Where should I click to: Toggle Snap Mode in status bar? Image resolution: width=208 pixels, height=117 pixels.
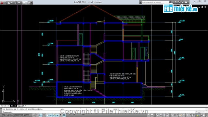[34, 115]
